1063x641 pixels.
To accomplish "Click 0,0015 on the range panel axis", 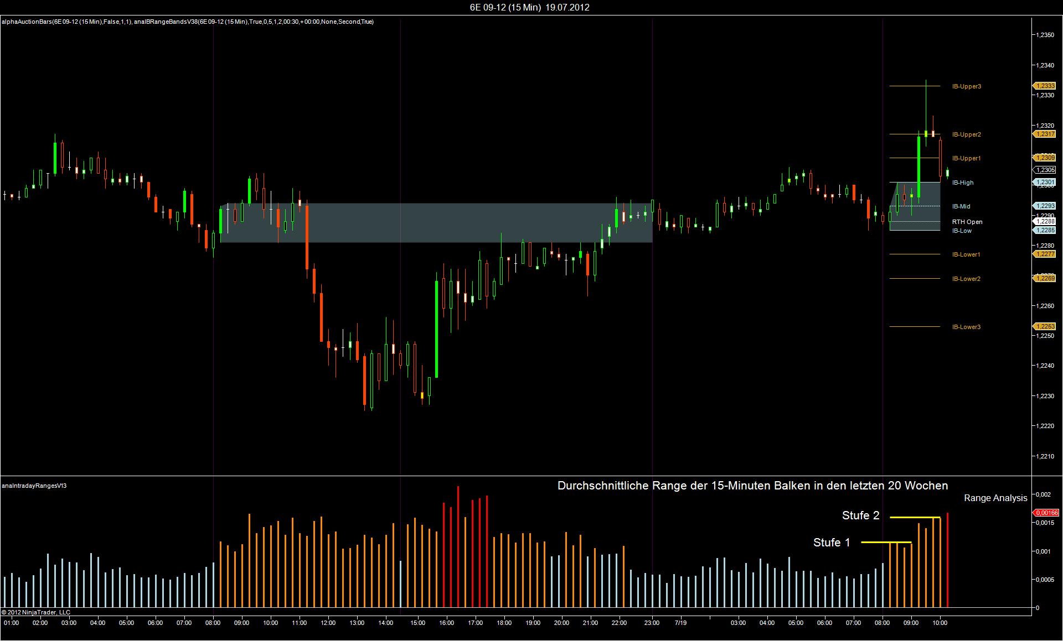I will [x=1045, y=523].
